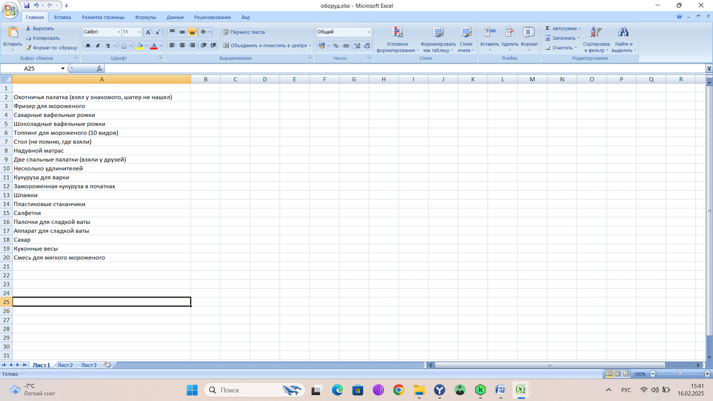Screen dimensions: 713x401
Task: Decrease the indent
Action: coord(204,45)
